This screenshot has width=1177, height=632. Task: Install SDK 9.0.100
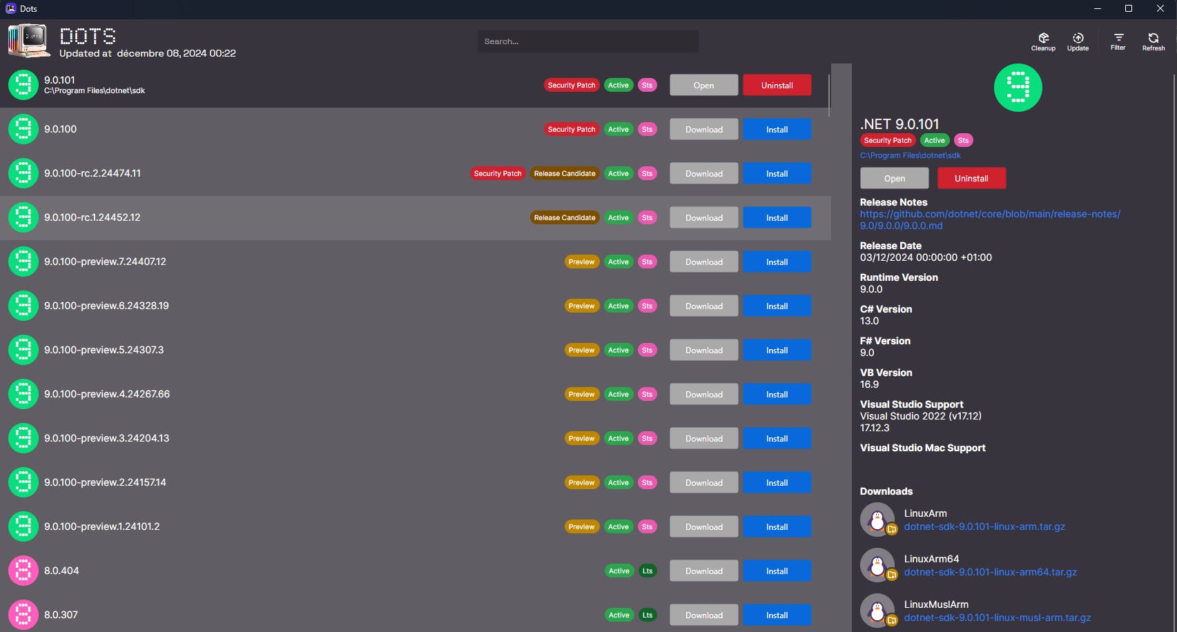coord(777,130)
